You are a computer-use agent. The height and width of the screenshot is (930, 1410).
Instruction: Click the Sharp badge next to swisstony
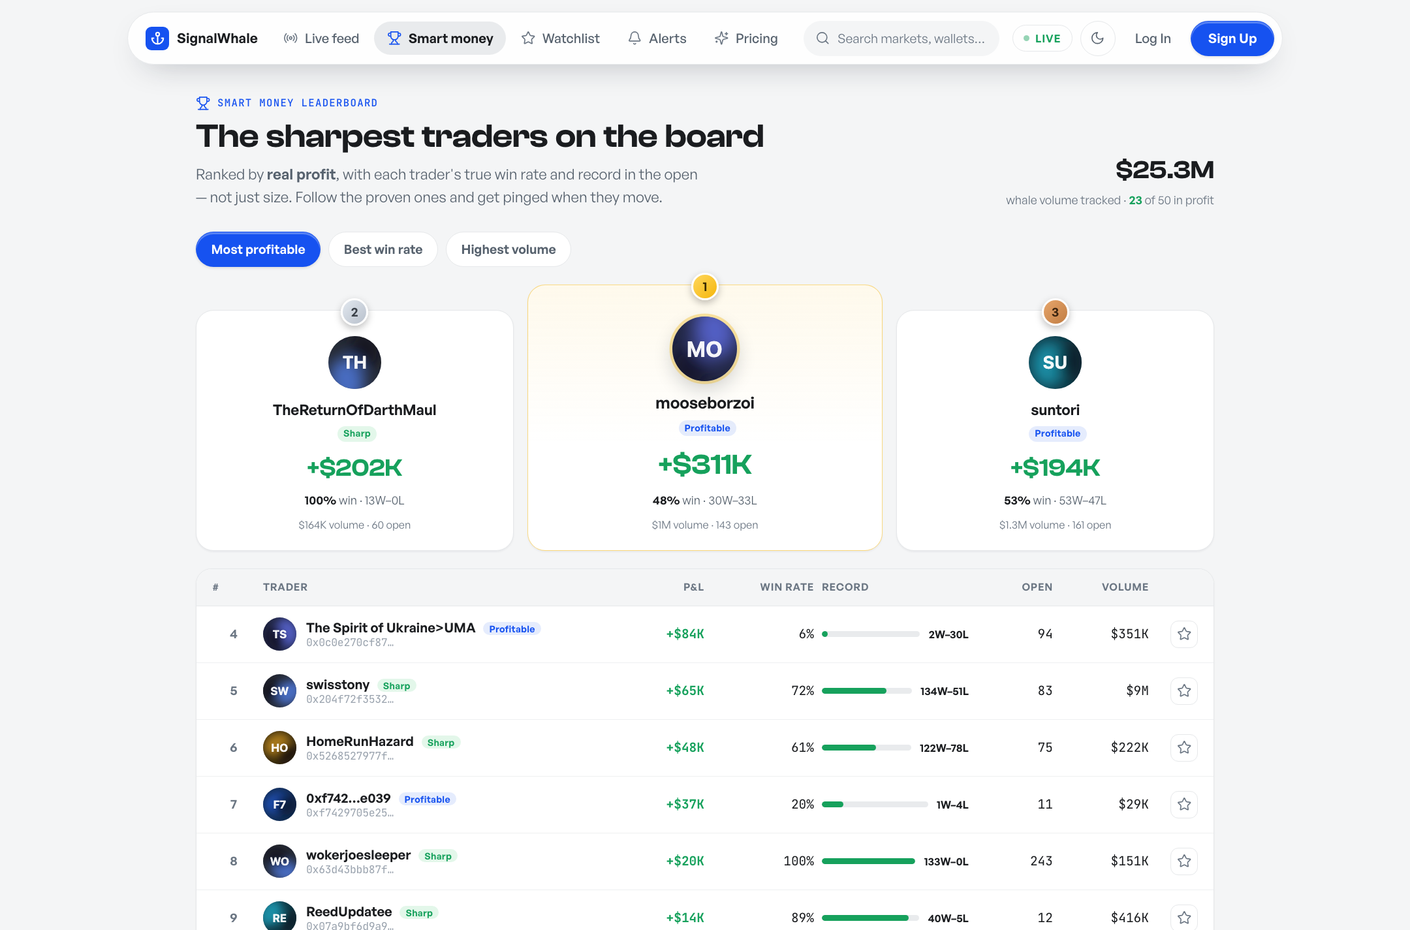tap(396, 685)
